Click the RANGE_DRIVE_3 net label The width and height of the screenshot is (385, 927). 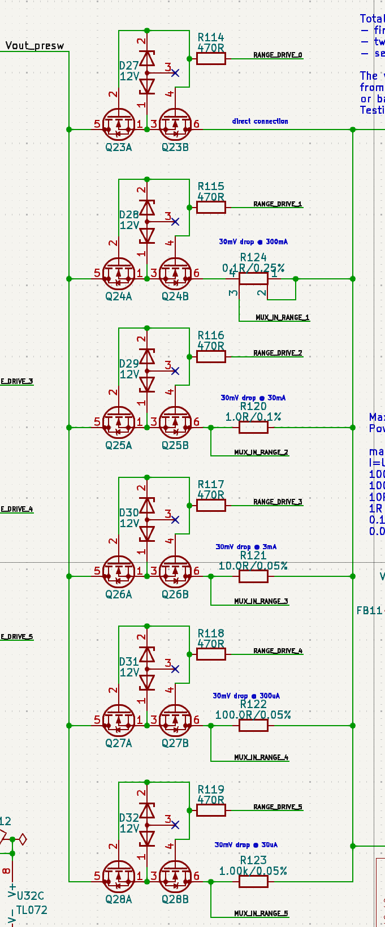tap(278, 502)
